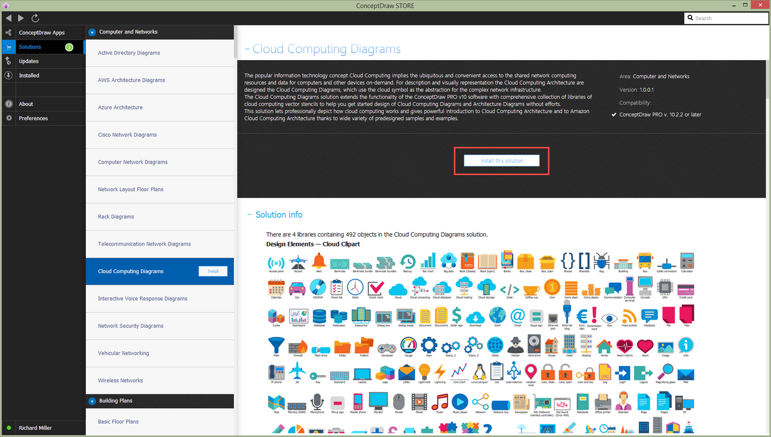
Task: Click Install next to Cloud Computing Diagrams
Action: click(x=213, y=271)
